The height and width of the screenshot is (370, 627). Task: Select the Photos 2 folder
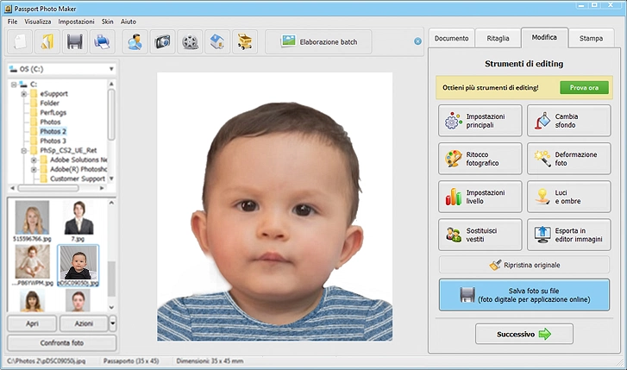pyautogui.click(x=53, y=131)
